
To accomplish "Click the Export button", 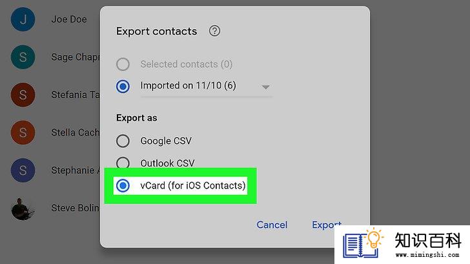I will (327, 225).
